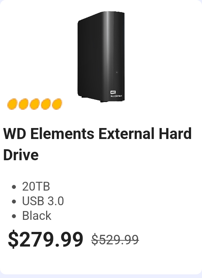Click the bullet dot beside 20TB
202x278 pixels.
14,187
